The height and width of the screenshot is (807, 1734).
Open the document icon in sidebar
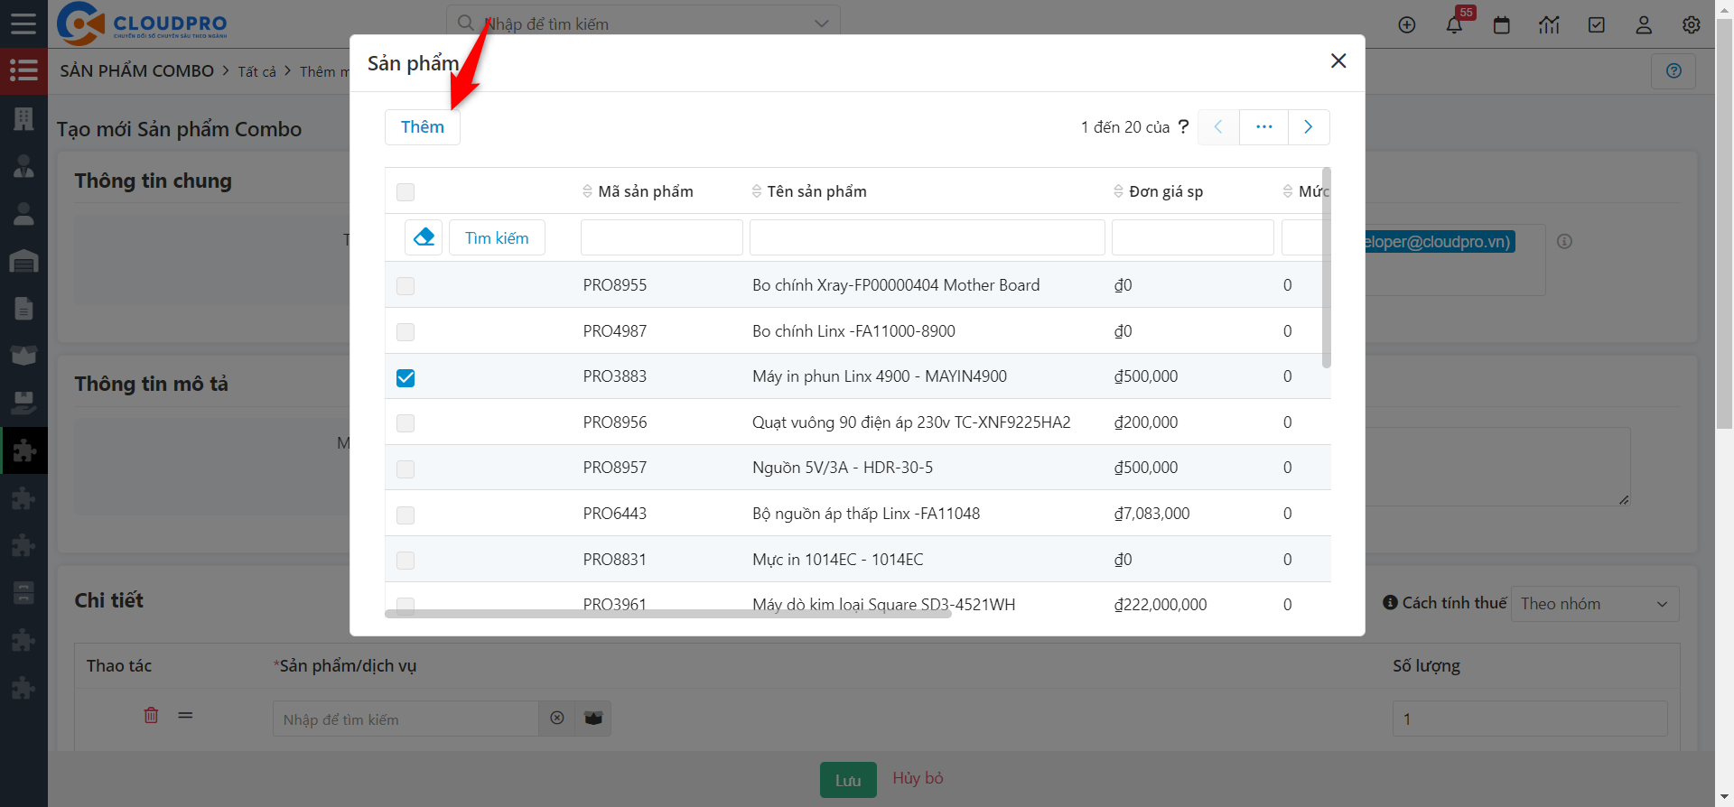(23, 309)
